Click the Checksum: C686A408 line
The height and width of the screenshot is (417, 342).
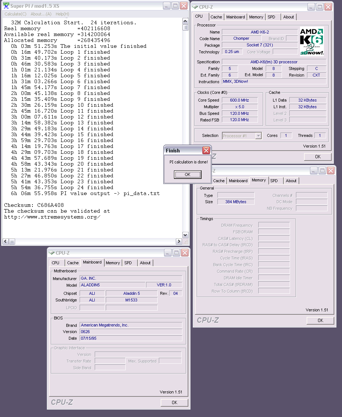34,205
